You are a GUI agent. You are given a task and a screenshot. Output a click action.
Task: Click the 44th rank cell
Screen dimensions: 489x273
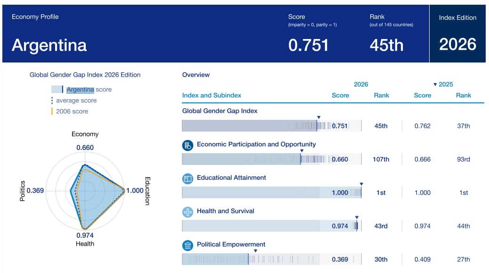coord(464,226)
